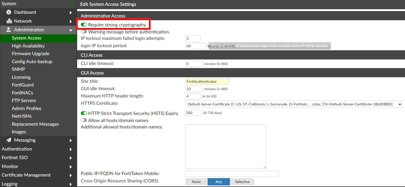
Task: Click the login IP lockout period field
Action: 196,46
